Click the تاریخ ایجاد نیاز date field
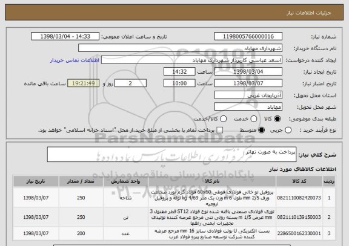The height and width of the screenshot is (246, 349). [248, 72]
